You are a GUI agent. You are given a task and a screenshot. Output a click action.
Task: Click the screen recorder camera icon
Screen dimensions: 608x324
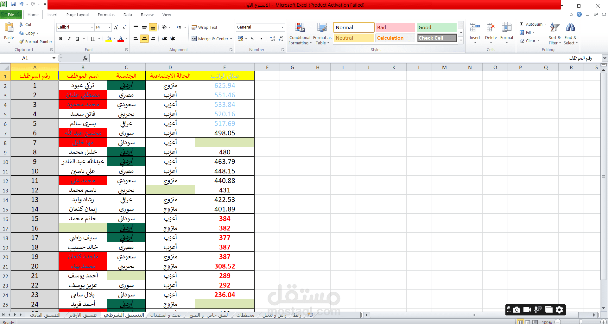pos(516,310)
